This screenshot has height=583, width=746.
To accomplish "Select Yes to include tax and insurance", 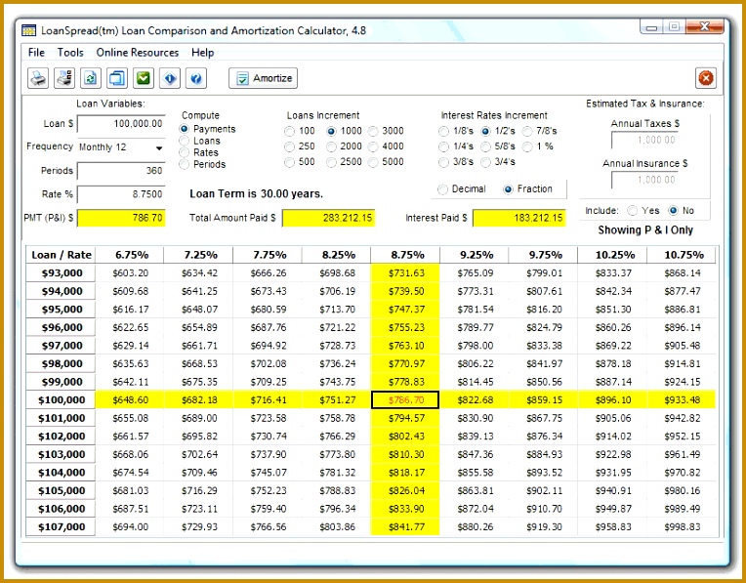I will pyautogui.click(x=633, y=210).
